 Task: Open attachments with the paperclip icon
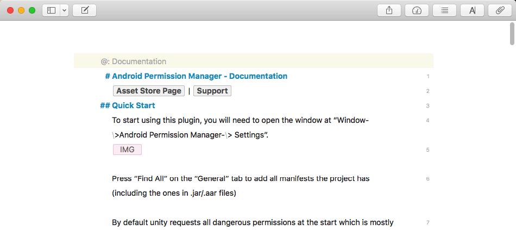coord(500,10)
